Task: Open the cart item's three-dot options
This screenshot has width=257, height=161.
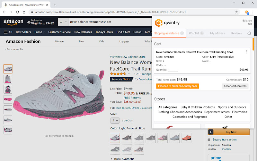Action: click(x=247, y=52)
